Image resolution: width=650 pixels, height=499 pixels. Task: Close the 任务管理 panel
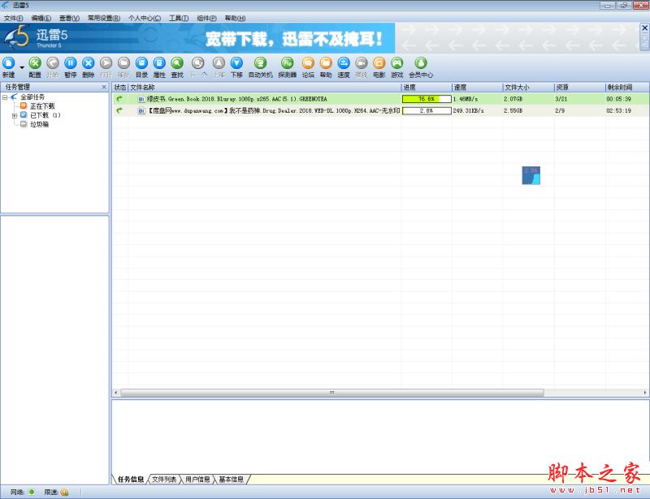click(x=104, y=87)
